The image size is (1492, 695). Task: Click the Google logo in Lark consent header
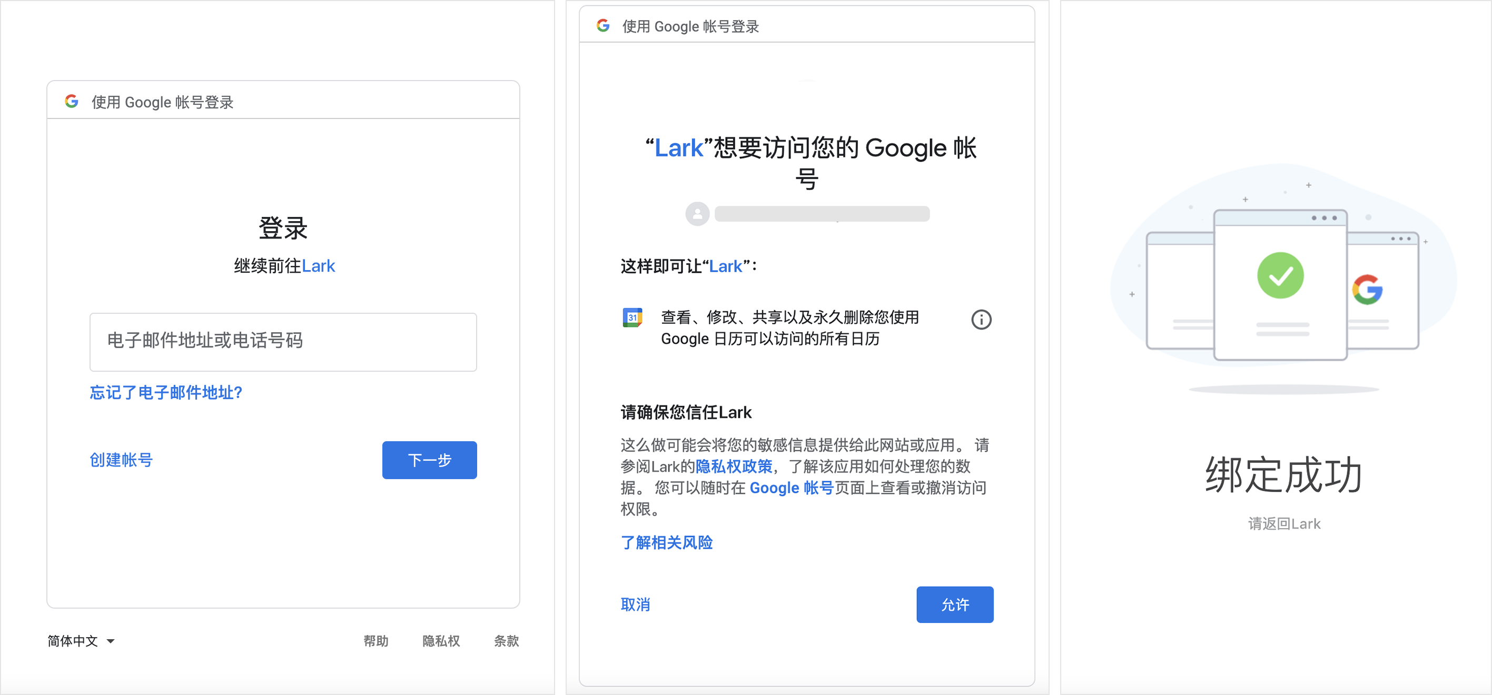[x=603, y=25]
